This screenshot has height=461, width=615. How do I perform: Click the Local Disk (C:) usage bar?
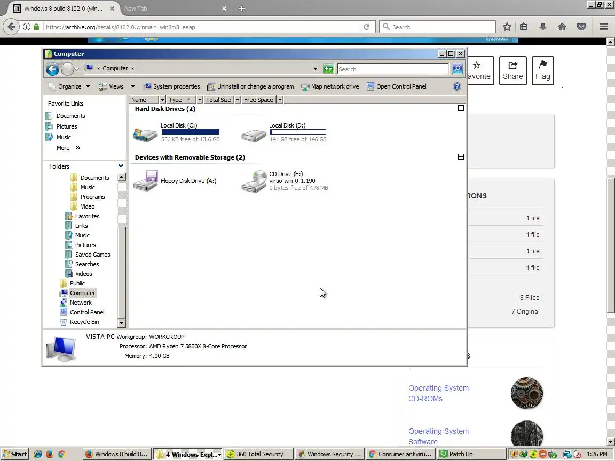tap(190, 132)
